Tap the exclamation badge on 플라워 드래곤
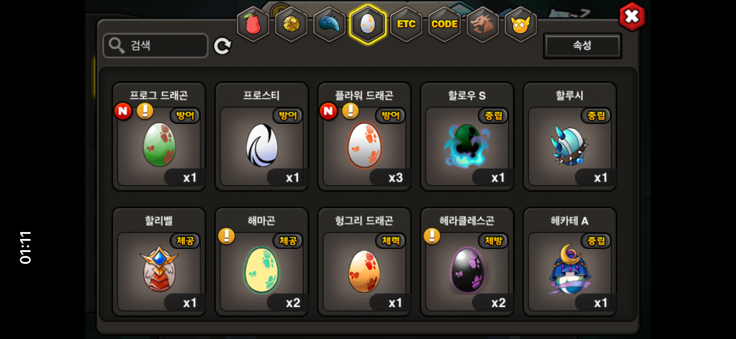 pyautogui.click(x=350, y=111)
